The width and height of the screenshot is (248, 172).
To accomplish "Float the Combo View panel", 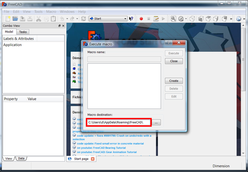I will pos(60,26).
